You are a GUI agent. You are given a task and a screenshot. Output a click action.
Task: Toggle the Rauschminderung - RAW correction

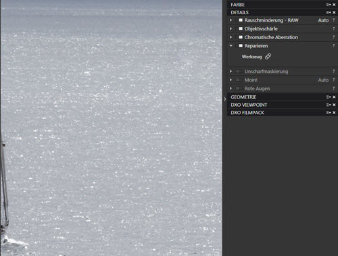click(x=241, y=20)
